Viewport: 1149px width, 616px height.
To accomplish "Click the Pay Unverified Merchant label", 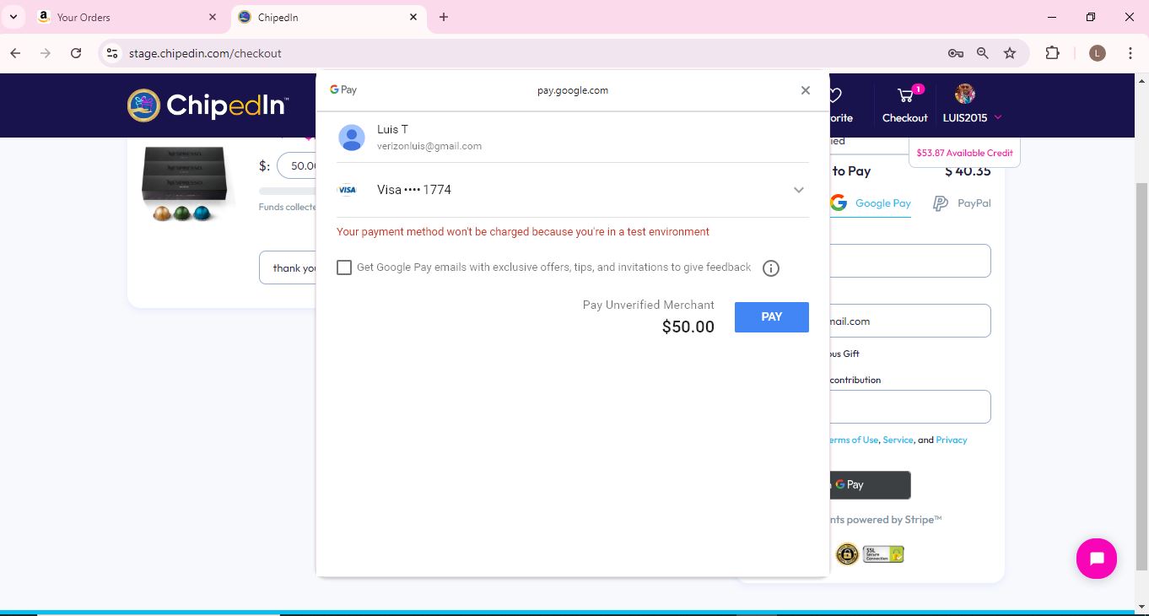I will tap(648, 305).
